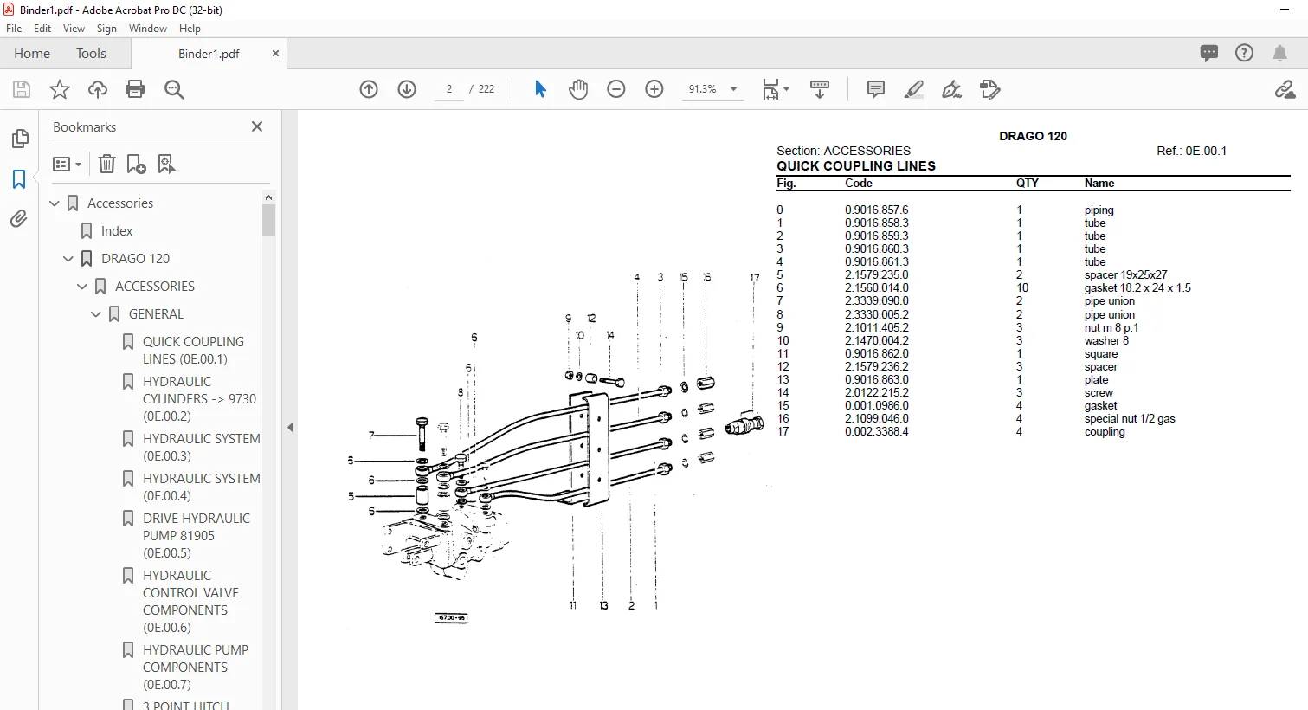Toggle the Bookmarks pane icon

19,178
